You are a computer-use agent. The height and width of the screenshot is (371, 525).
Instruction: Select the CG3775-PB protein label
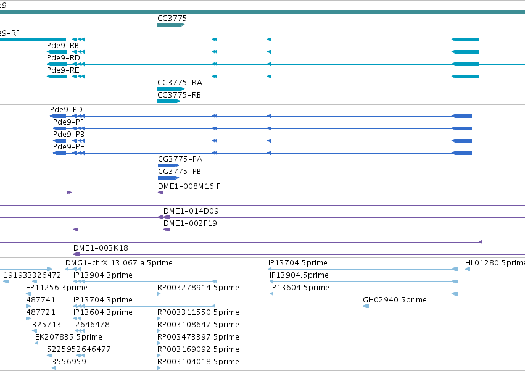click(180, 172)
